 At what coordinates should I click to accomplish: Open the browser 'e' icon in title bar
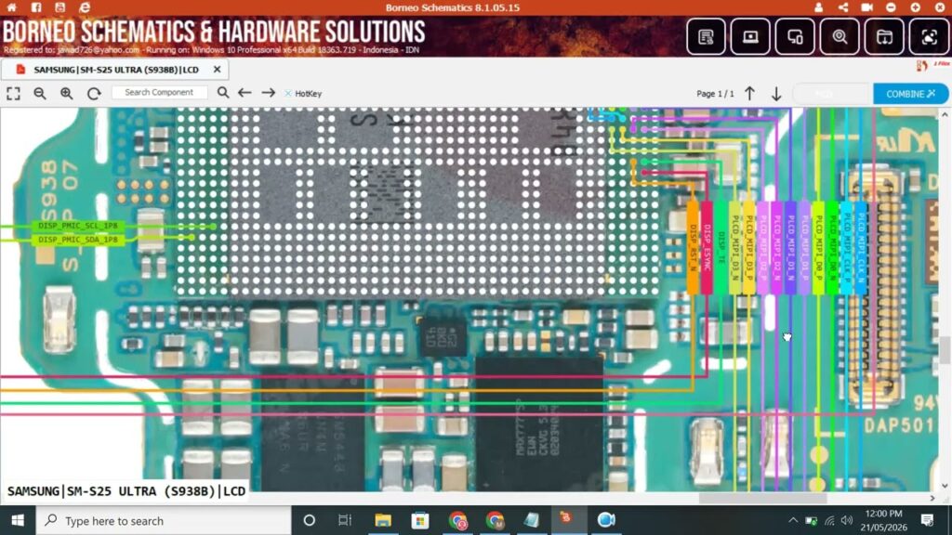85,7
